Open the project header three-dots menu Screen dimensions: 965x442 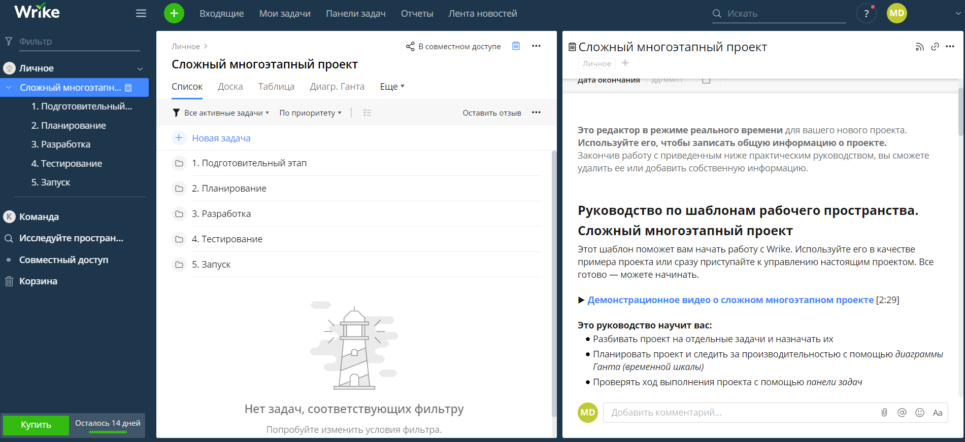click(536, 46)
